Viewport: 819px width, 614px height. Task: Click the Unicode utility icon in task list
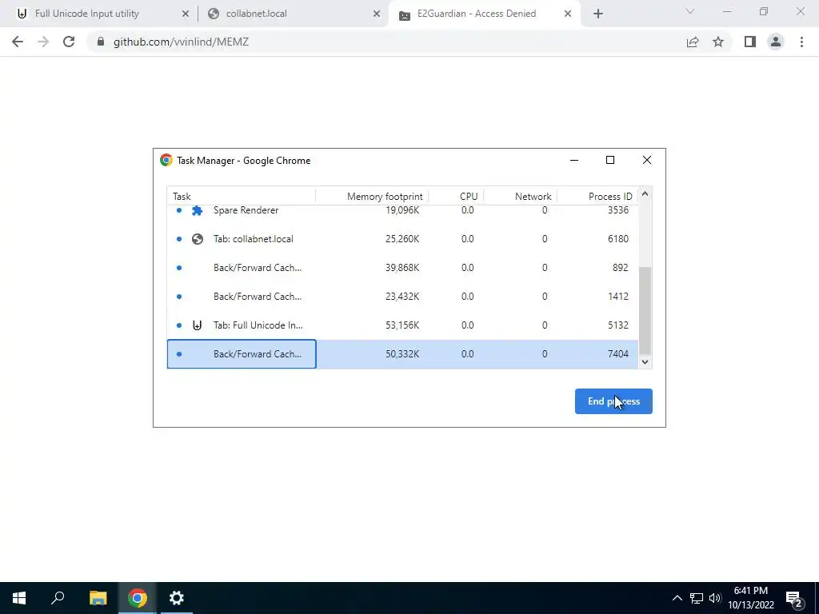pos(197,325)
